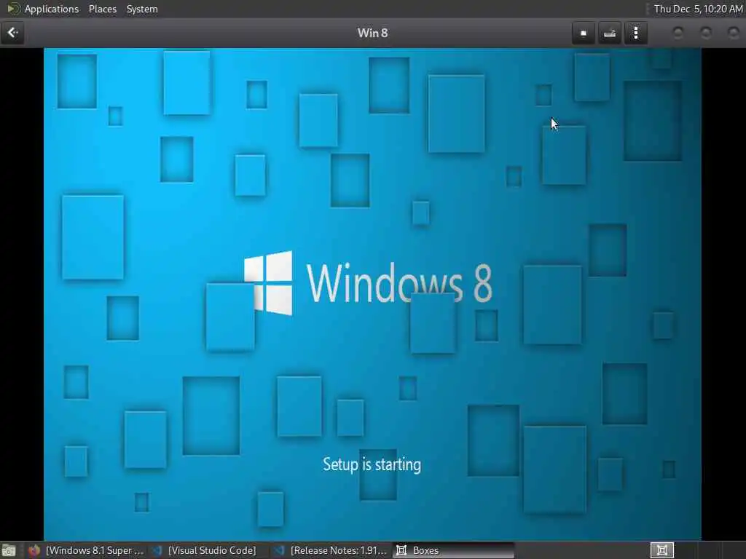Click the 'Setup is starting' text
The image size is (746, 559).
372,464
